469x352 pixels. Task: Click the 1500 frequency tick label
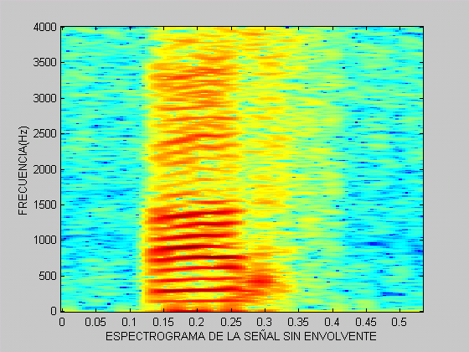(x=45, y=205)
